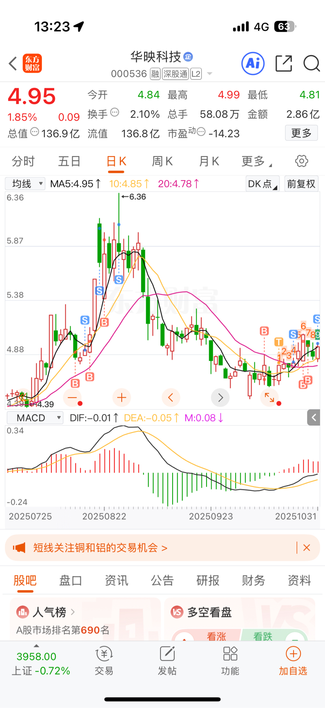The height and width of the screenshot is (708, 325).
Task: Switch to 五日 tab
Action: (x=69, y=161)
